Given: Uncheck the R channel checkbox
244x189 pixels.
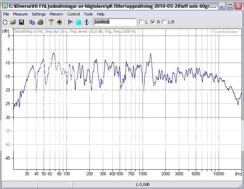Looking at the screenshot, I should [153, 22].
